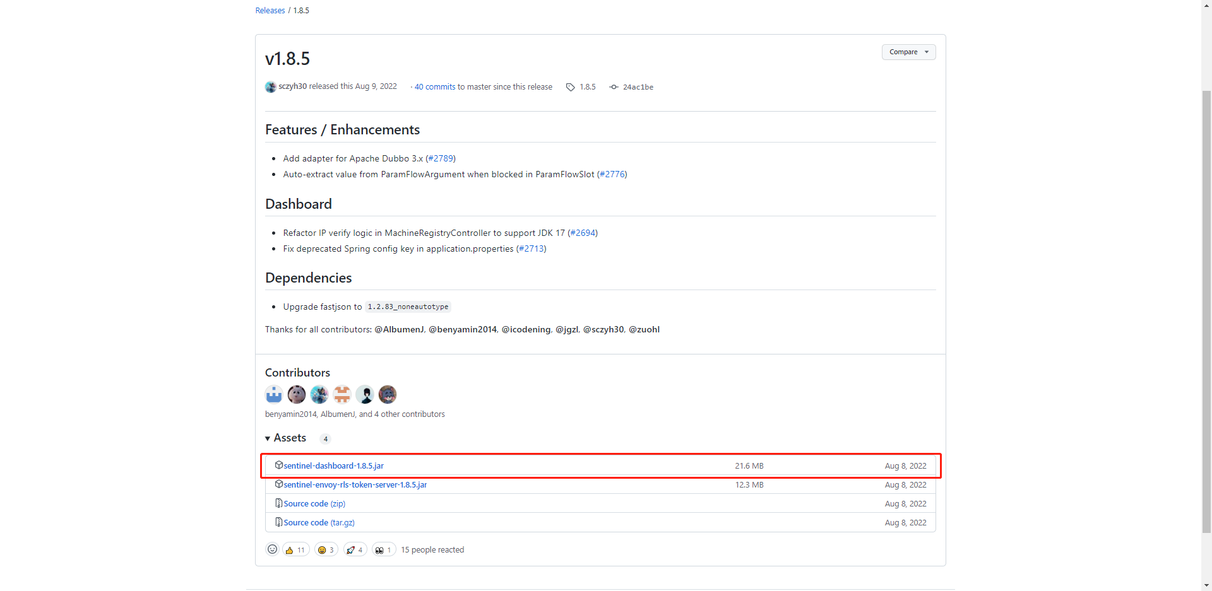Click the commit icon beside 24ac1be
Image resolution: width=1212 pixels, height=591 pixels.
[x=614, y=87]
